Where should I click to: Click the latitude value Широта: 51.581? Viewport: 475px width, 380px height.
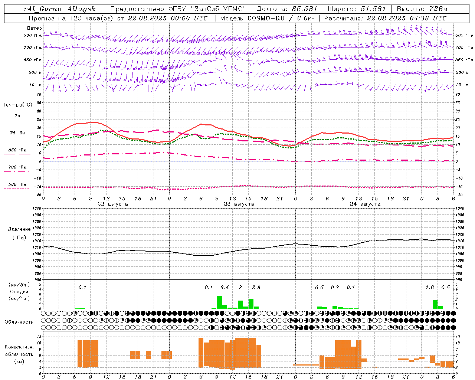(357, 9)
